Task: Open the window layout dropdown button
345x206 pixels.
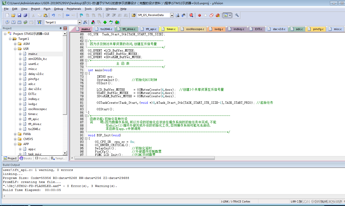Action: click(x=227, y=15)
